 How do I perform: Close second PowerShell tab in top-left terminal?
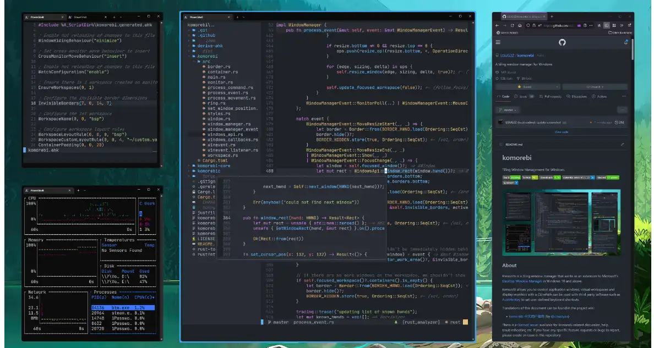click(106, 17)
